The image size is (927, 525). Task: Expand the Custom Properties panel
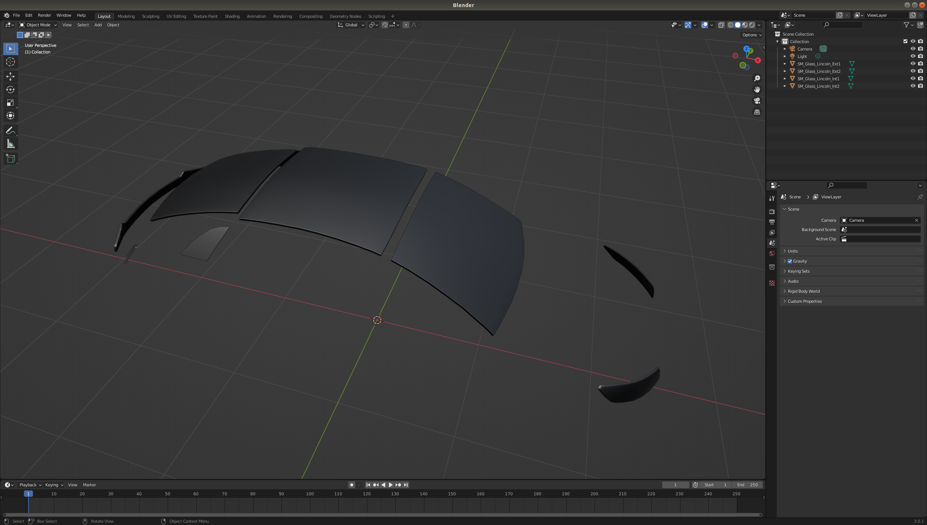[x=852, y=301]
